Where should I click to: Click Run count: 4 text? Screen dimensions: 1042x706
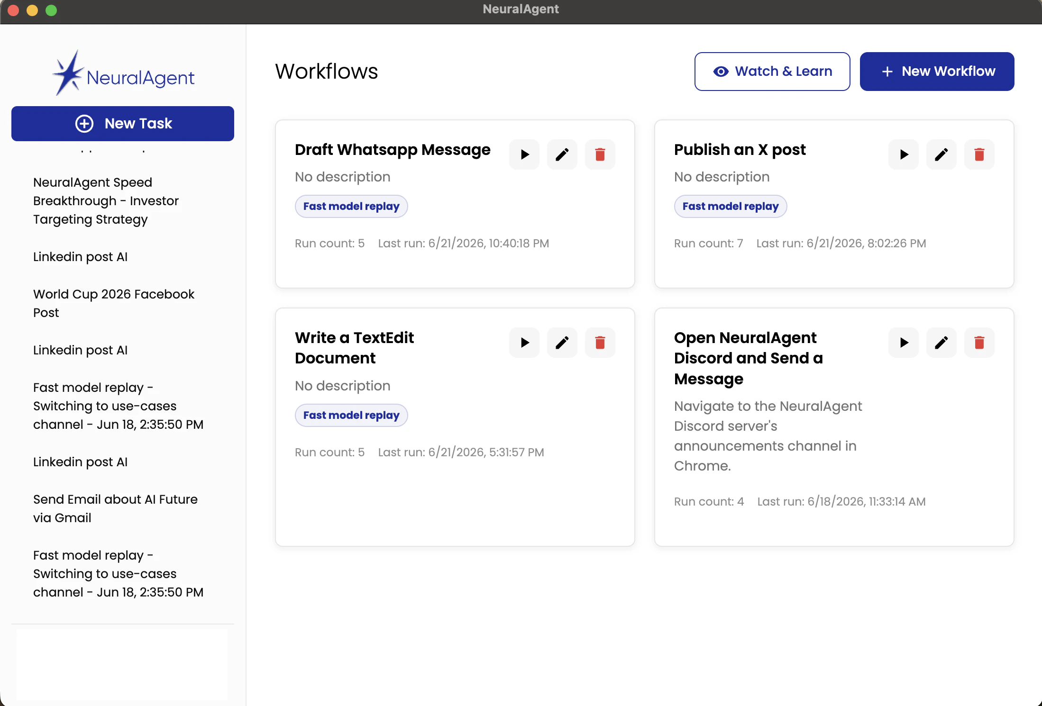[709, 502]
